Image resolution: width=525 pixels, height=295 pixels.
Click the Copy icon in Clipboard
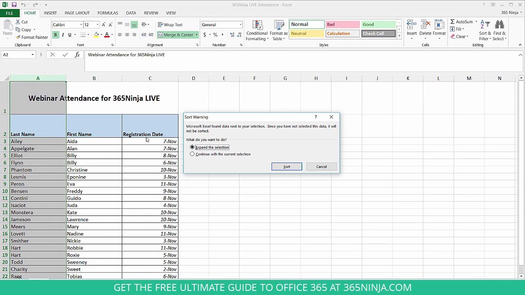point(18,29)
